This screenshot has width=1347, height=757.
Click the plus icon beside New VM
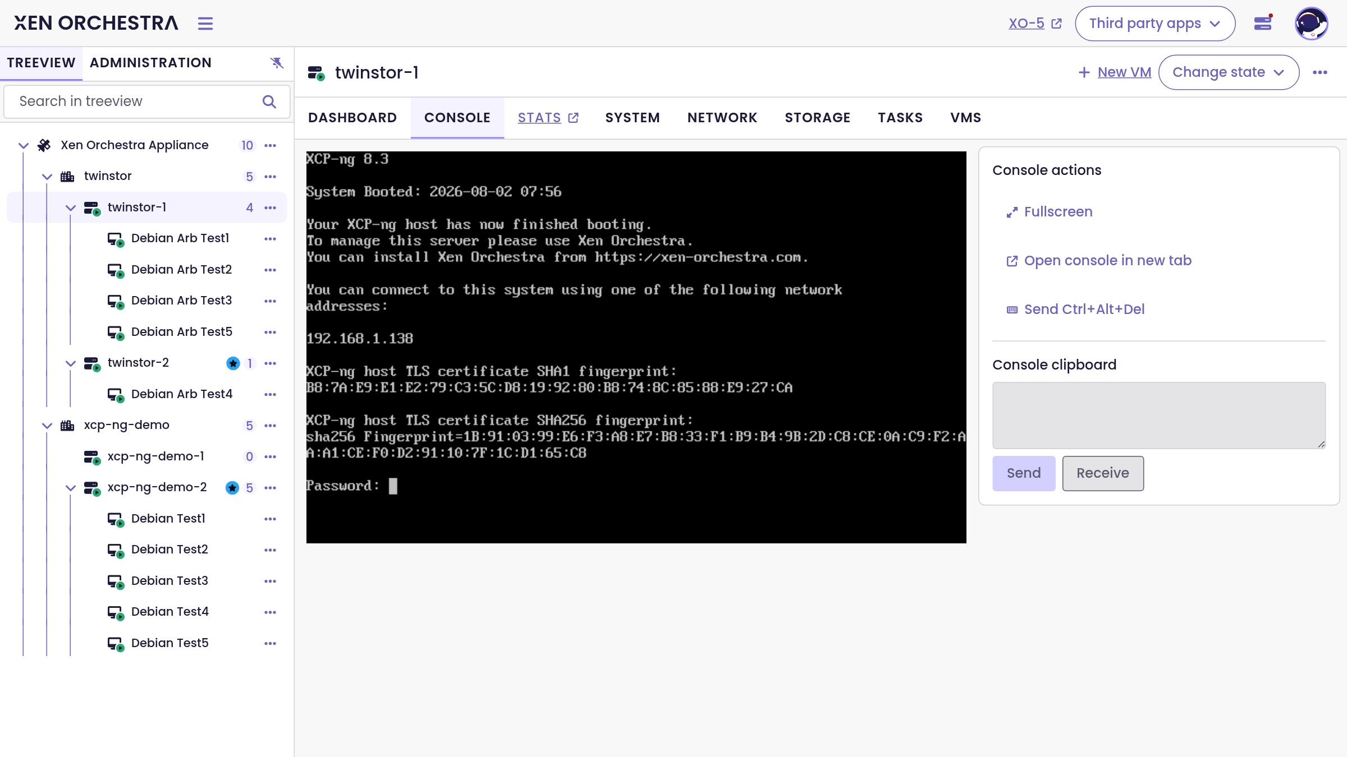[1084, 72]
